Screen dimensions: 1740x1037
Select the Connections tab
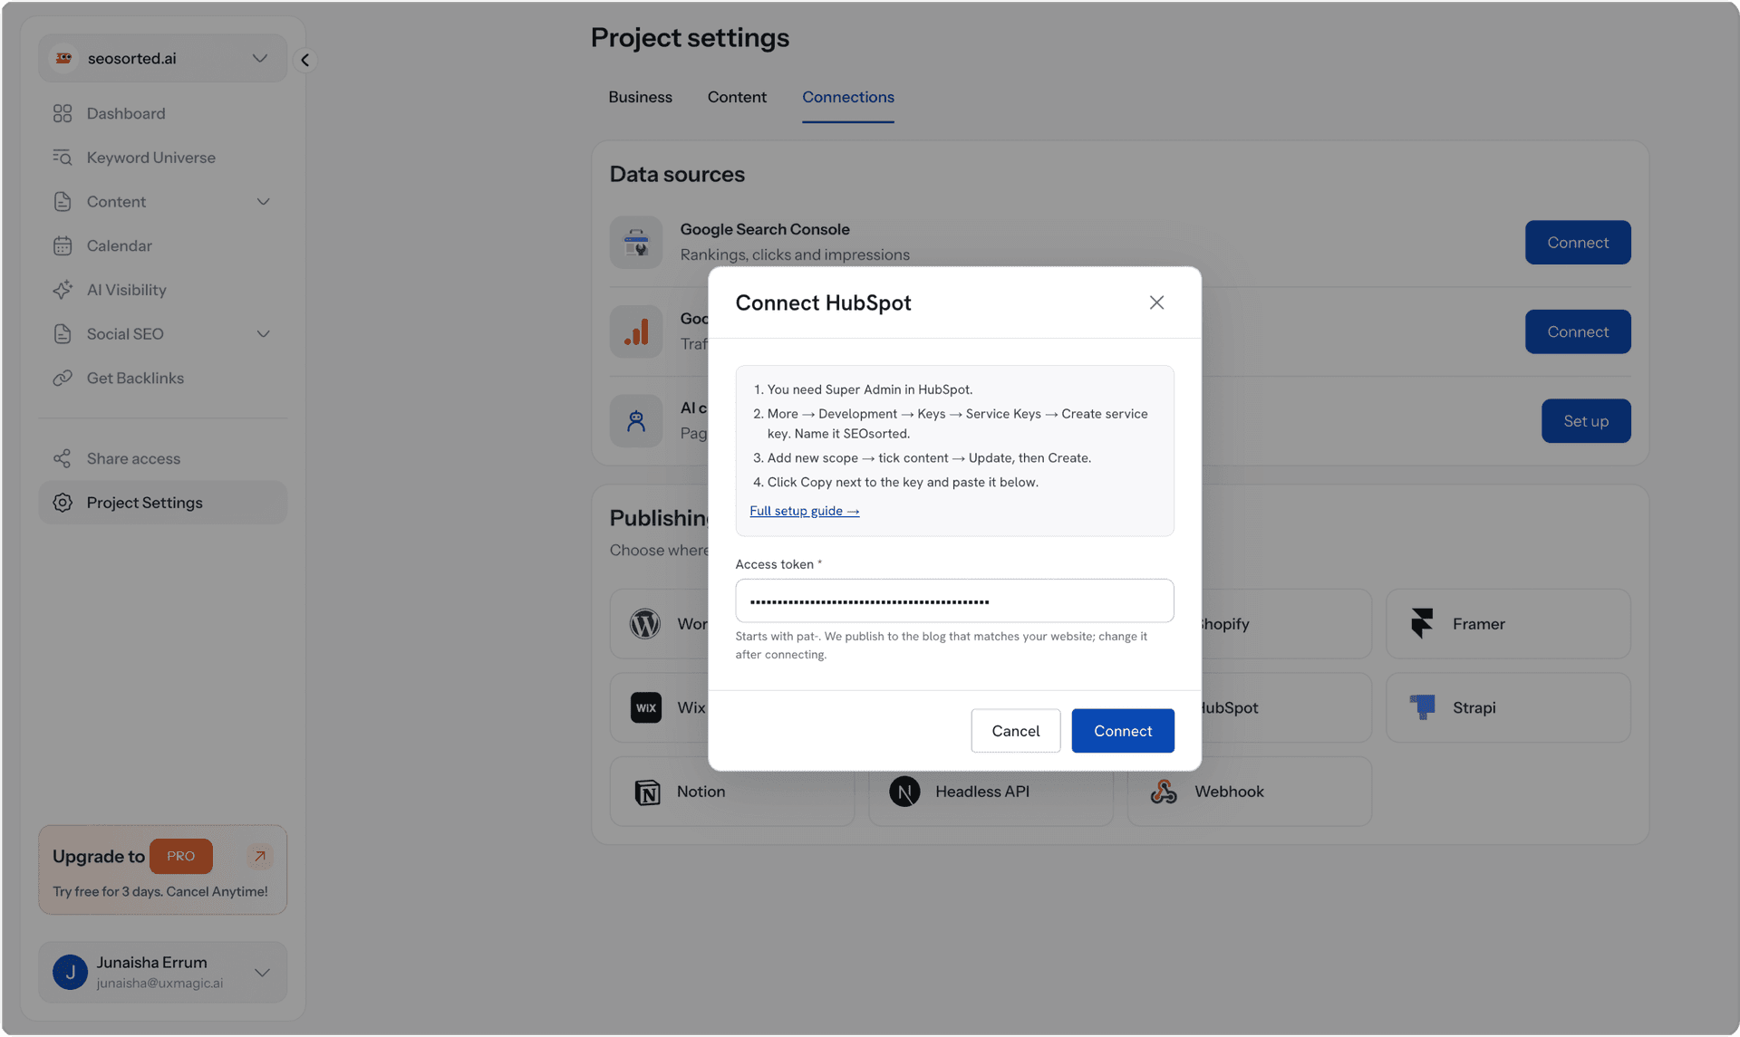847,97
